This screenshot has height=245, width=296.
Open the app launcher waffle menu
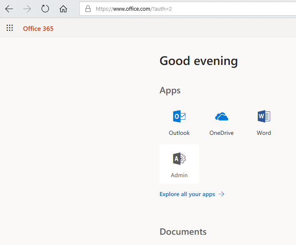coord(9,28)
